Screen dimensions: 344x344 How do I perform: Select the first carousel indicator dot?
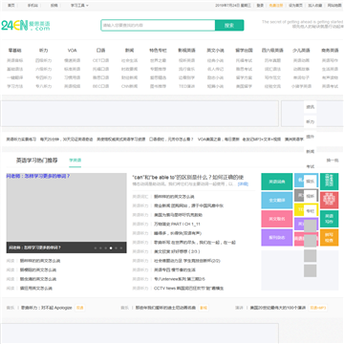pyautogui.click(x=96, y=247)
